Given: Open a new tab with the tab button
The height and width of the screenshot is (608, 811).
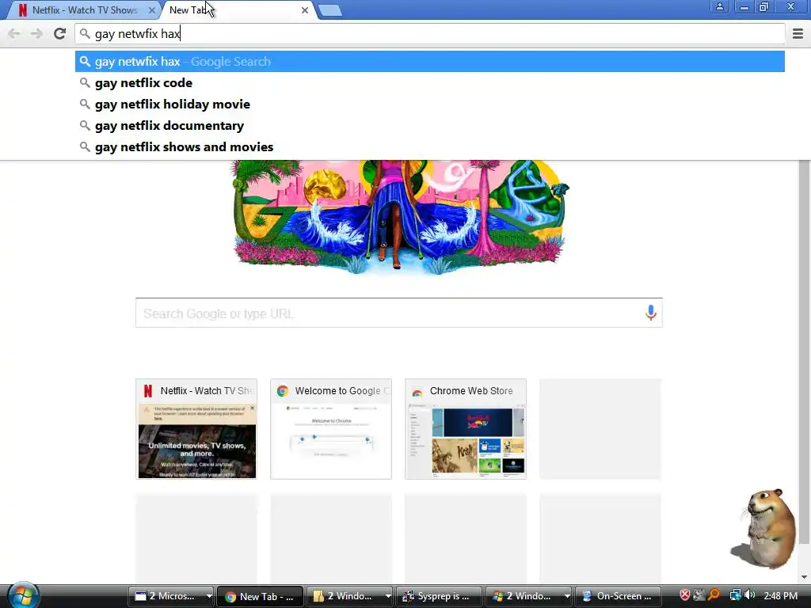Looking at the screenshot, I should point(329,10).
